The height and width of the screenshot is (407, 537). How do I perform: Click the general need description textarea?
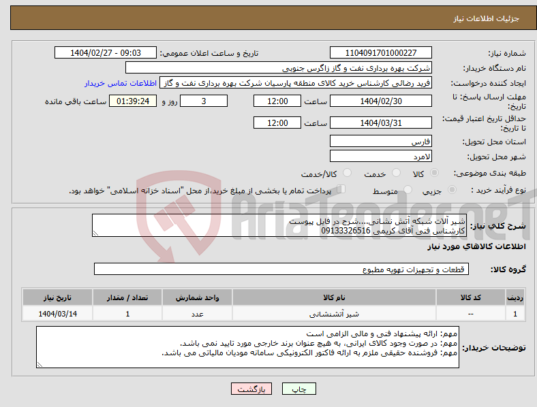click(x=279, y=225)
